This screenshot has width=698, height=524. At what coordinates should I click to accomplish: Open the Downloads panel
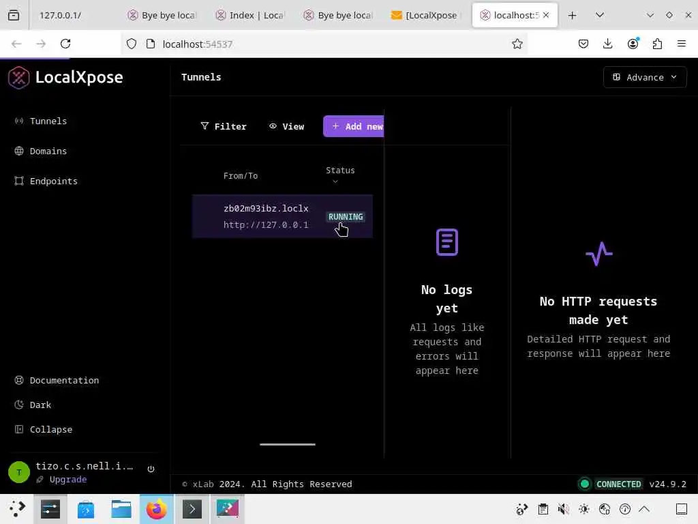[607, 44]
